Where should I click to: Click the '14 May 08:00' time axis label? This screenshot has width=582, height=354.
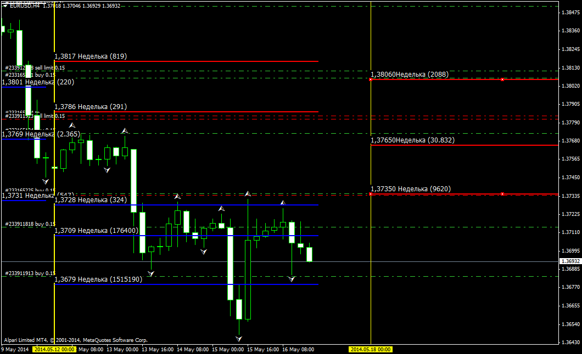[193, 349]
